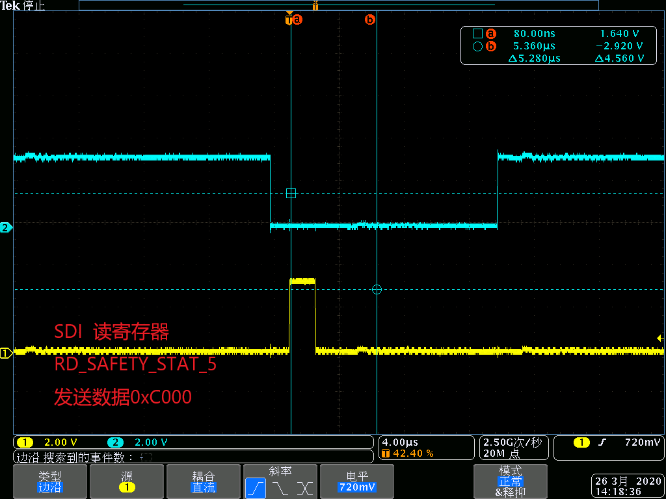Click the circle cursor b waveform marker
The height and width of the screenshot is (499, 666).
pyautogui.click(x=377, y=290)
